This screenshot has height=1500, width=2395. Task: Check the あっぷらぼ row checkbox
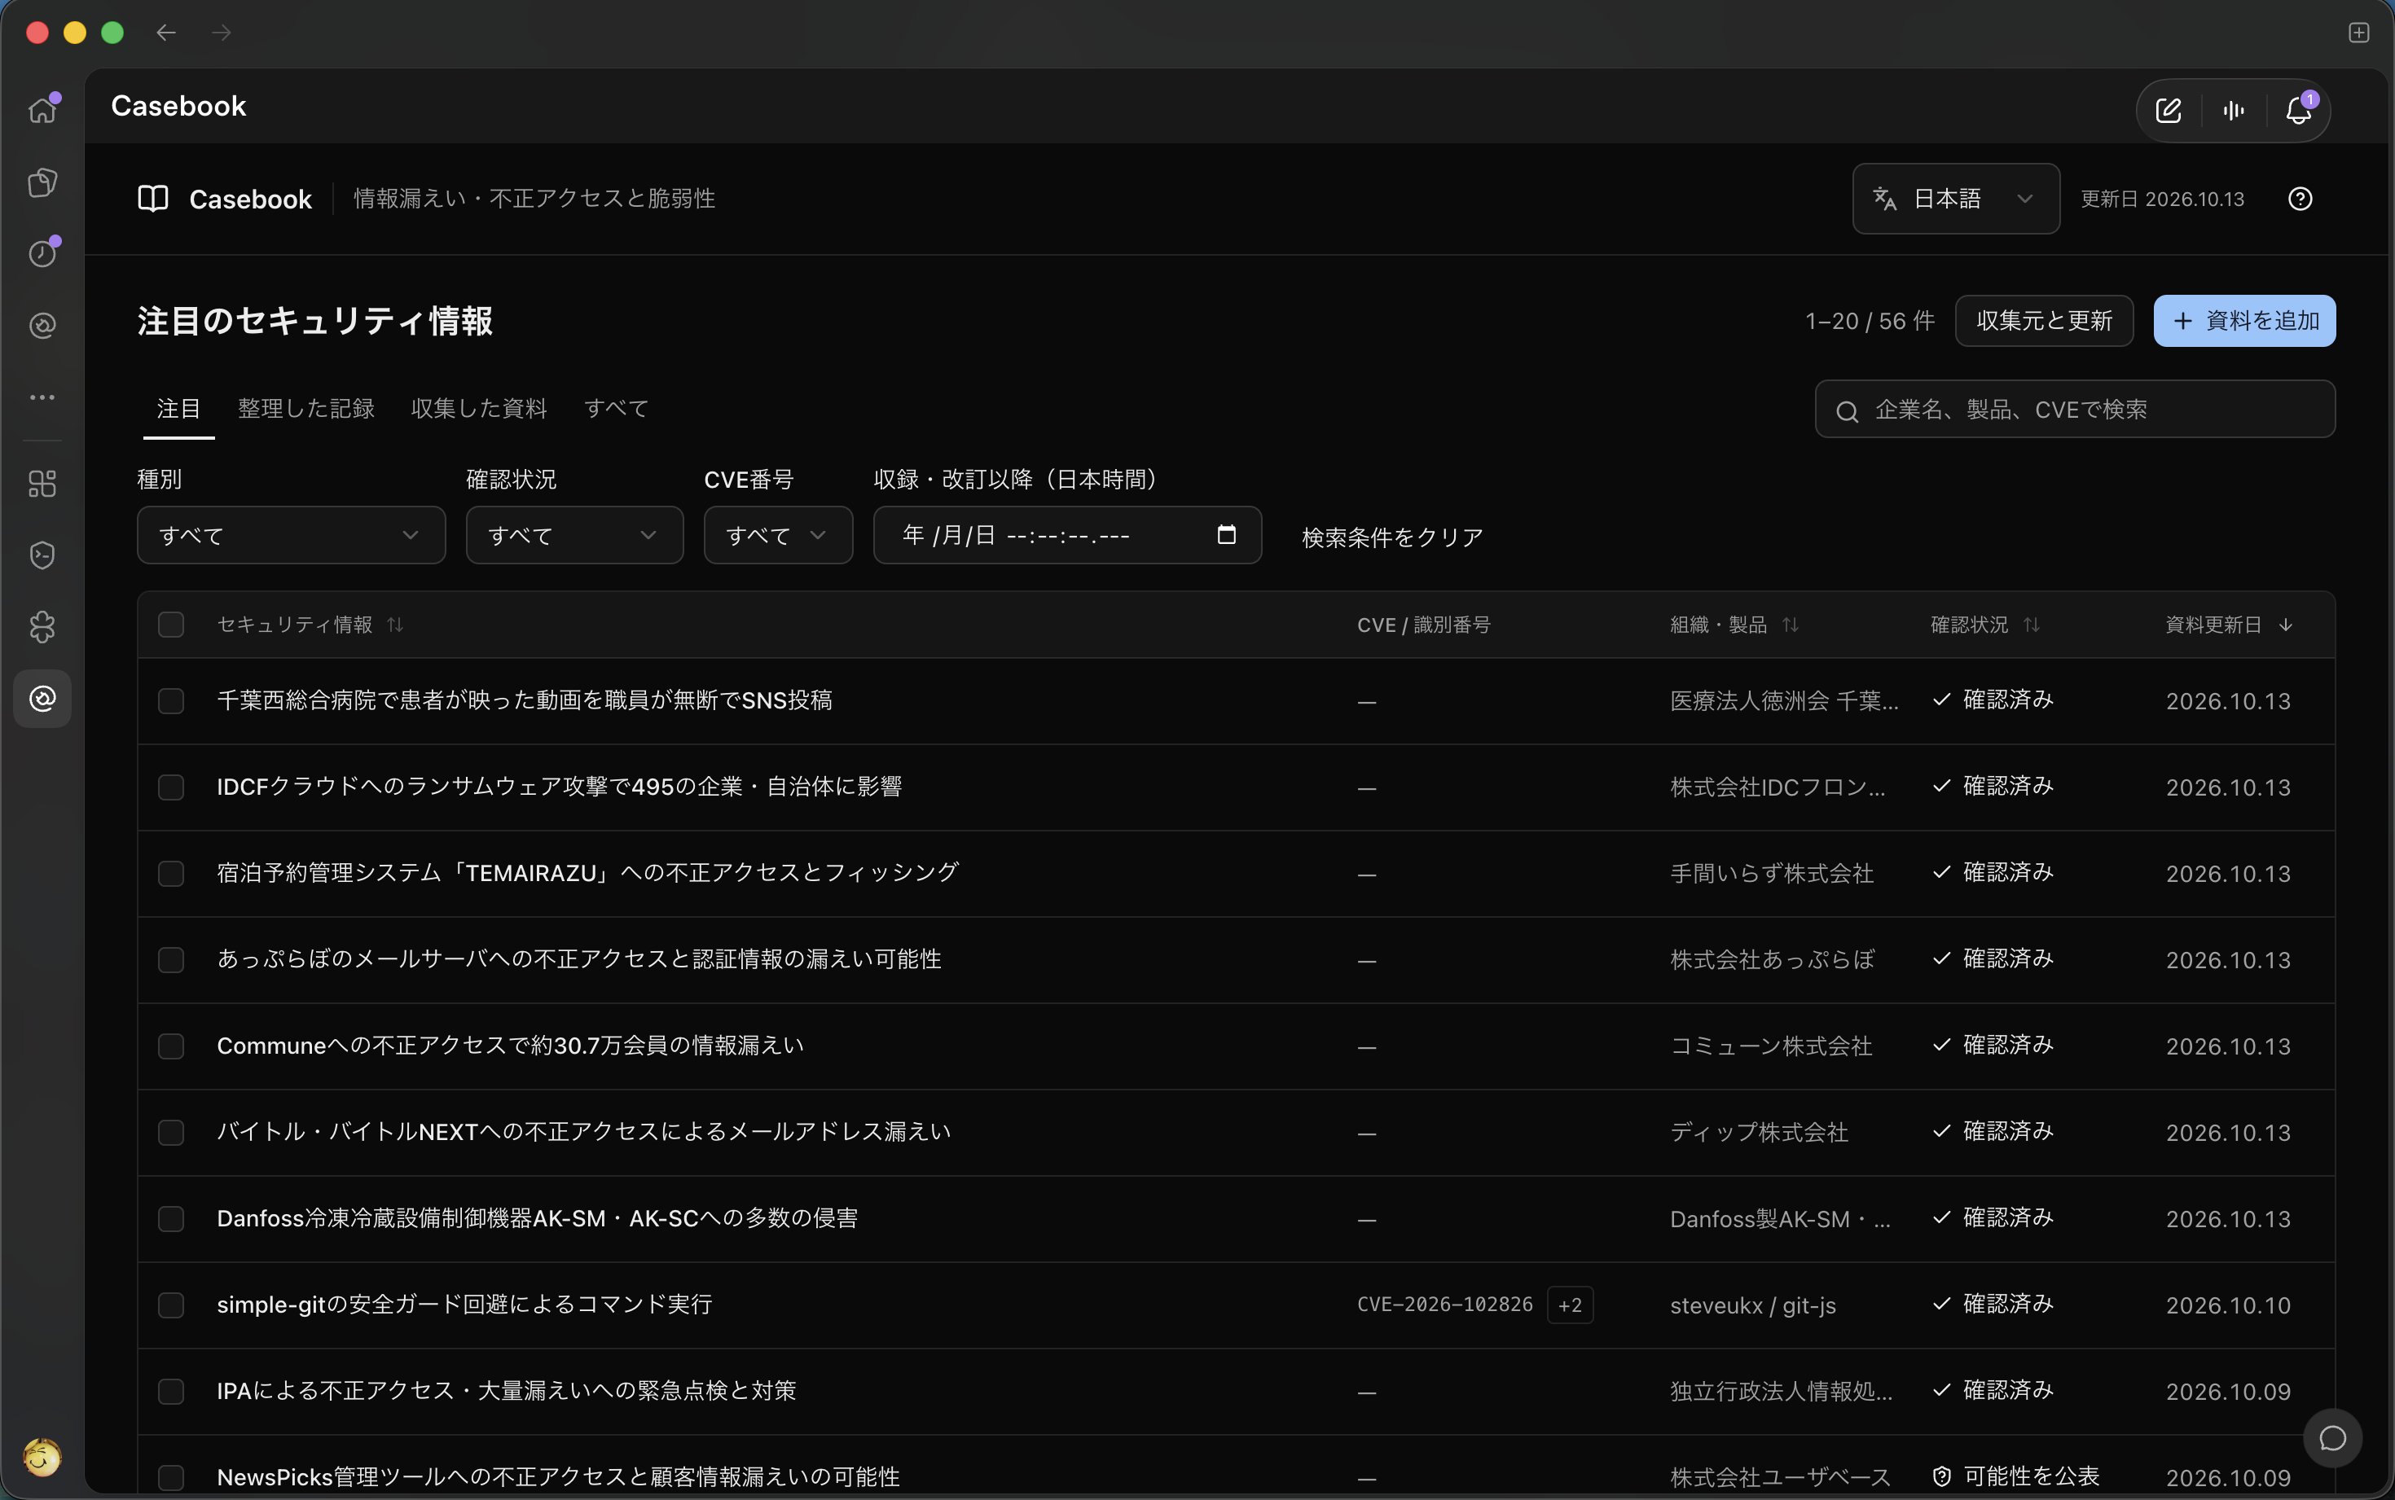point(170,959)
